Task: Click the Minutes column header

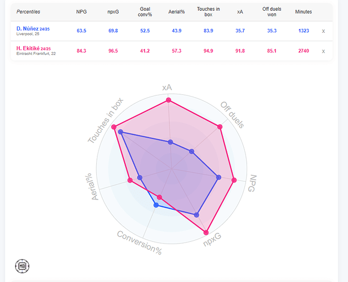Action: (x=303, y=12)
